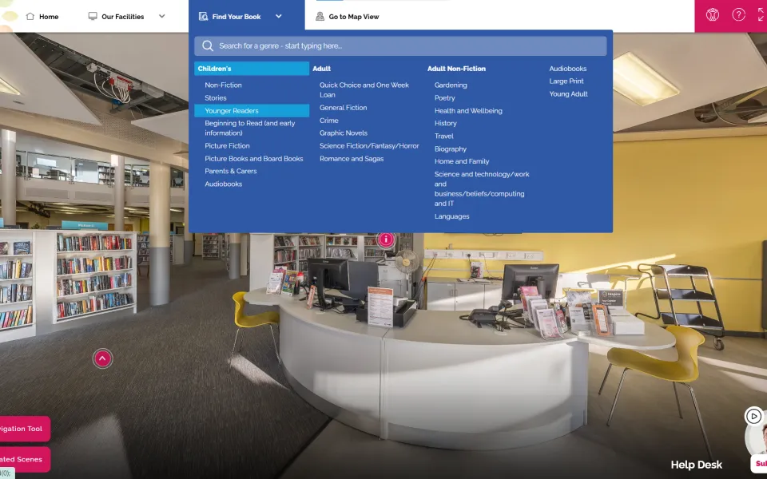Open the Large Print category
This screenshot has height=479, width=767.
click(566, 81)
